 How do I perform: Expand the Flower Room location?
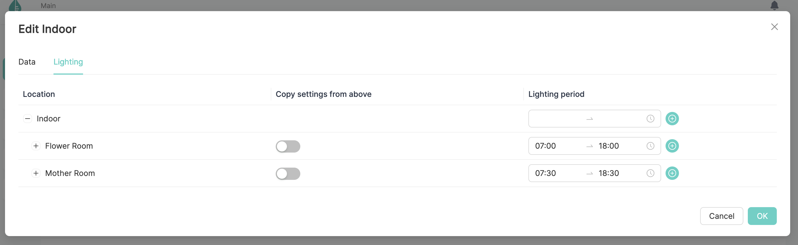(x=36, y=146)
